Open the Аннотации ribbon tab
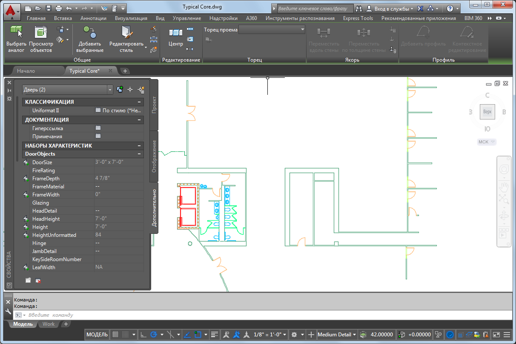The image size is (516, 344). pyautogui.click(x=93, y=18)
